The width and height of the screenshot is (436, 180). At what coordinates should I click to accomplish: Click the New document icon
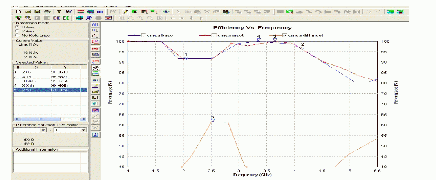pos(18,12)
